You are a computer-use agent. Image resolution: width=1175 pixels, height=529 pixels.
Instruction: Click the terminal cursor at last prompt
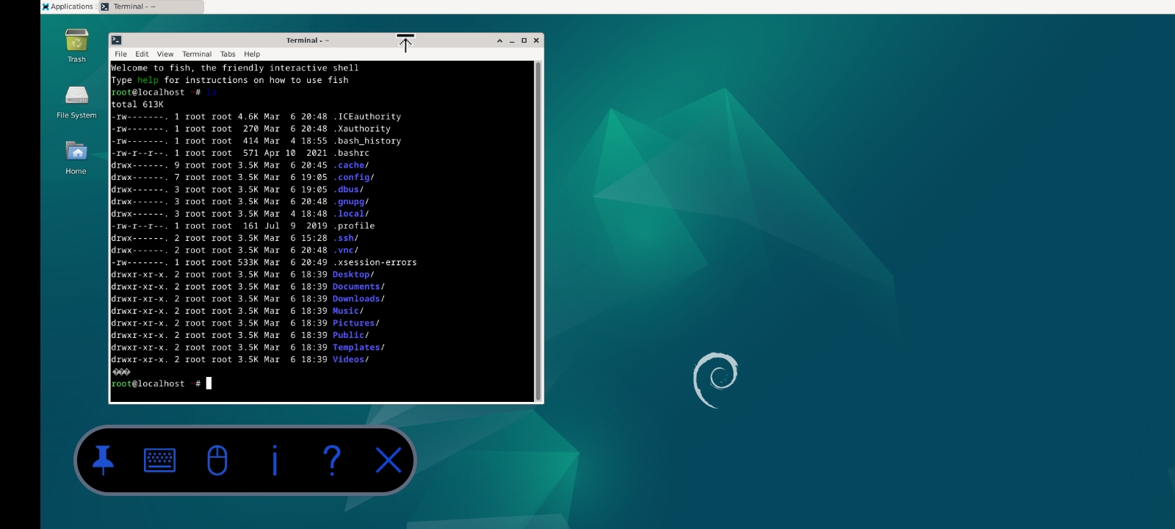(x=209, y=384)
